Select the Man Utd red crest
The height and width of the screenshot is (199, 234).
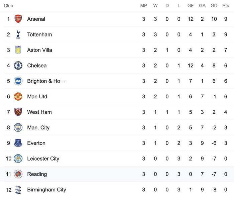coord(18,96)
